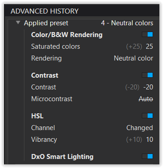This screenshot has height=168, width=163.
Task: Click the Microcontrast row
Action: [x=92, y=99]
